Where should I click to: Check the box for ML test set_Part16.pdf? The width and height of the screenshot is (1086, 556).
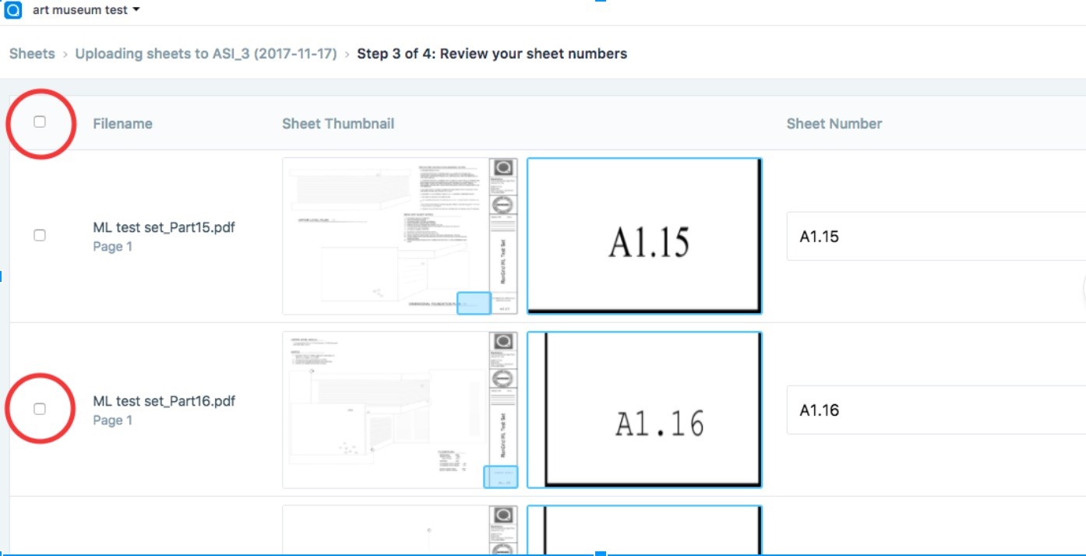click(40, 409)
